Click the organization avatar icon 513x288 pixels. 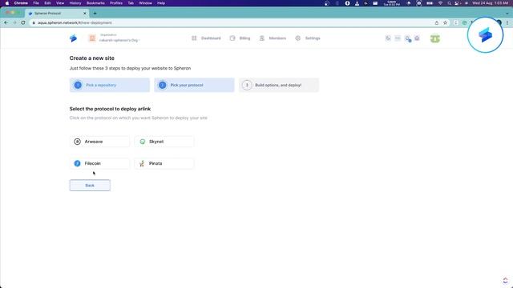click(92, 38)
